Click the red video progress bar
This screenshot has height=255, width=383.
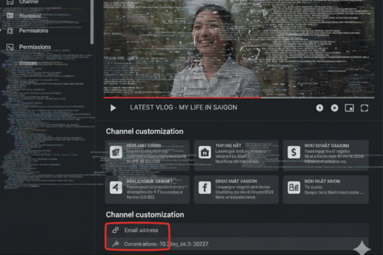click(x=182, y=98)
